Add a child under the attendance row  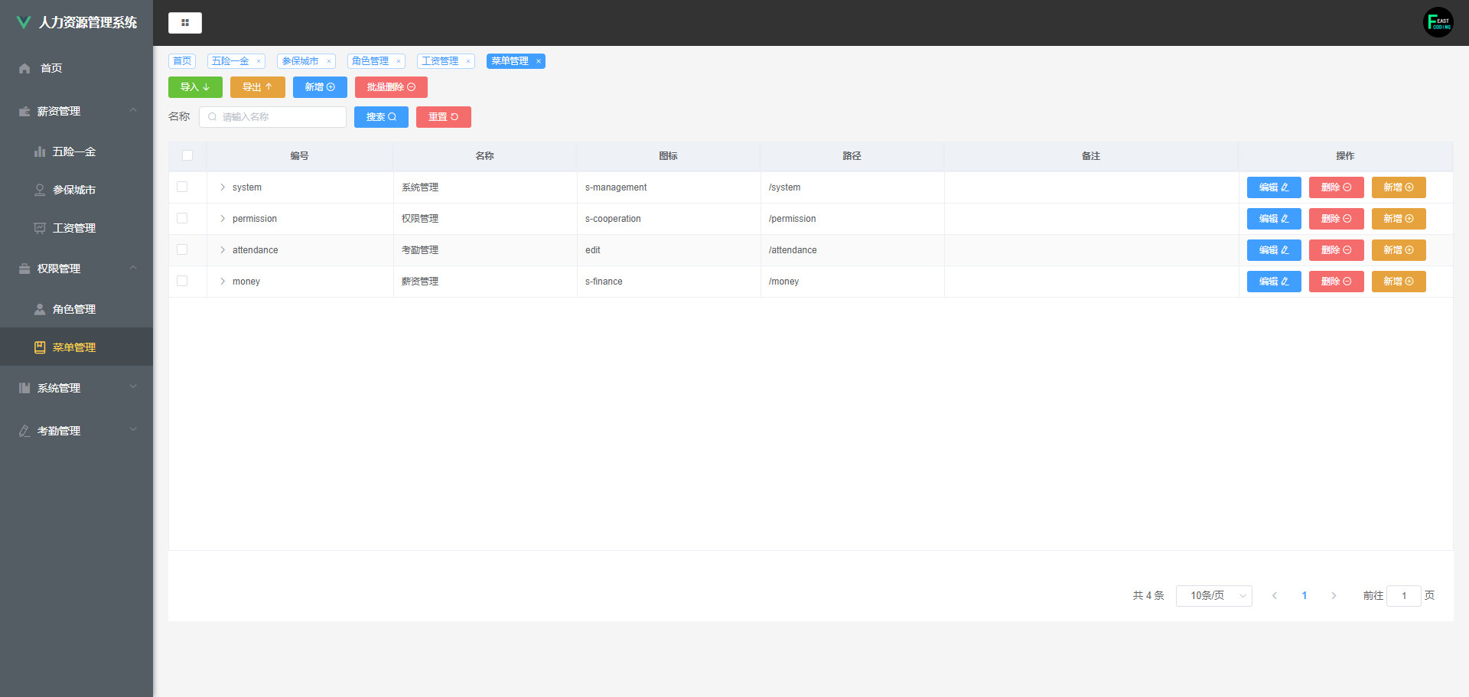click(x=1399, y=250)
